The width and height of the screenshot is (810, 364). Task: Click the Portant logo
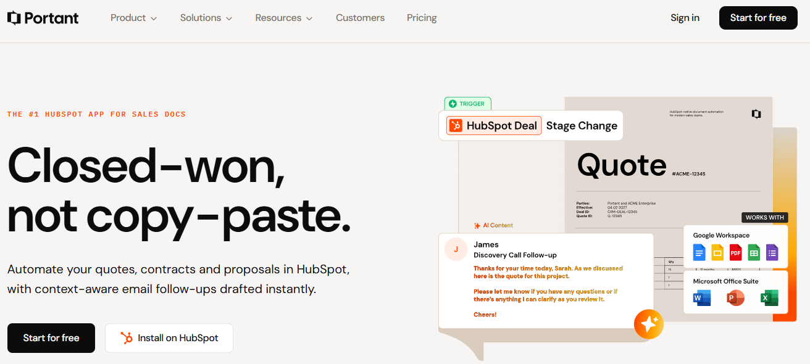pos(43,18)
